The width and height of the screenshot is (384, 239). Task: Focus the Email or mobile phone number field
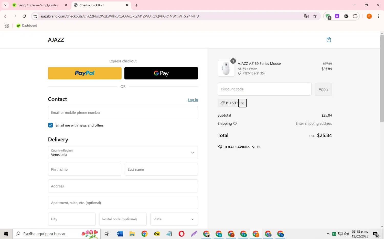point(123,112)
